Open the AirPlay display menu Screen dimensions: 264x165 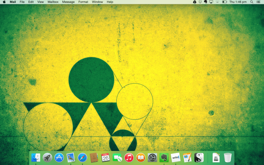click(x=211, y=2)
